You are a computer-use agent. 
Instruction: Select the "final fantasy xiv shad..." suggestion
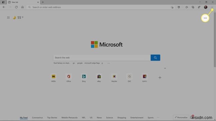click(62, 63)
